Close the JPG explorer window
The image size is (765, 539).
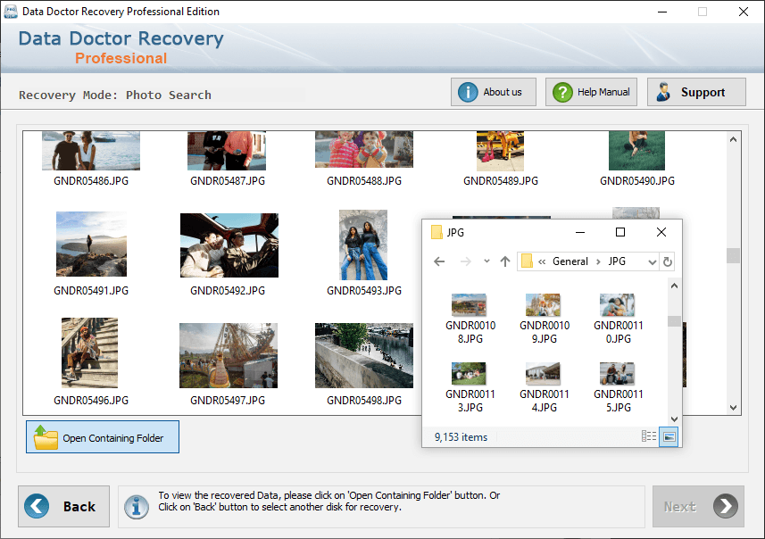pyautogui.click(x=661, y=232)
